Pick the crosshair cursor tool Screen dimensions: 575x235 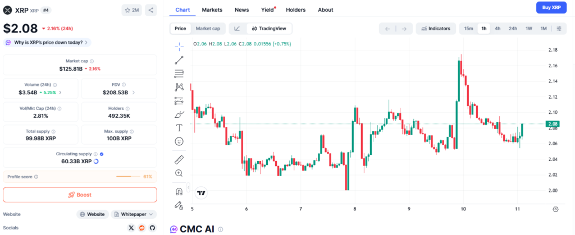click(x=179, y=46)
